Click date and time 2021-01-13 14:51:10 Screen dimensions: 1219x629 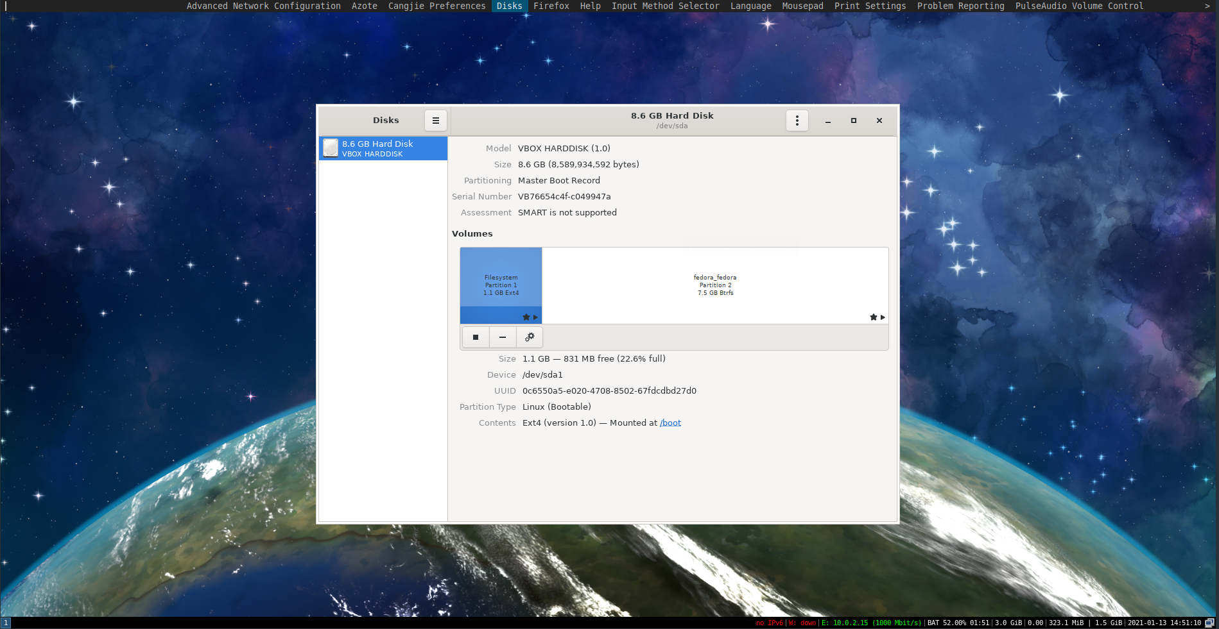[1164, 623]
